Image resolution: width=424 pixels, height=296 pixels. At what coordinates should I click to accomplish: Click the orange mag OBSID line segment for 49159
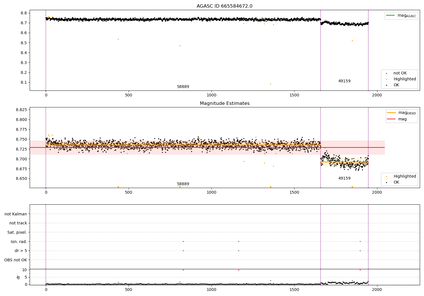click(344, 162)
